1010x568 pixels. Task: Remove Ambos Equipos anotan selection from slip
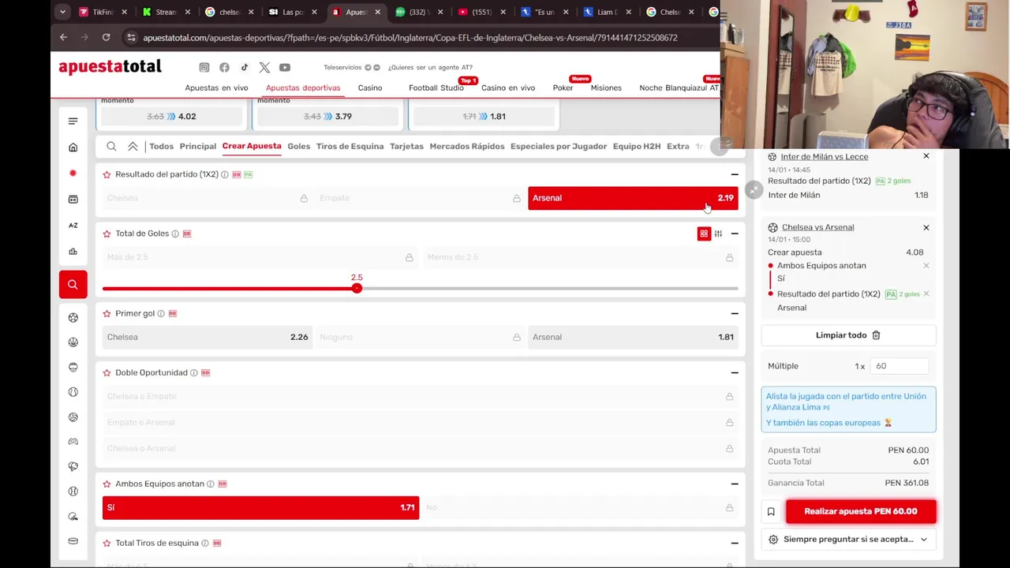tap(926, 266)
